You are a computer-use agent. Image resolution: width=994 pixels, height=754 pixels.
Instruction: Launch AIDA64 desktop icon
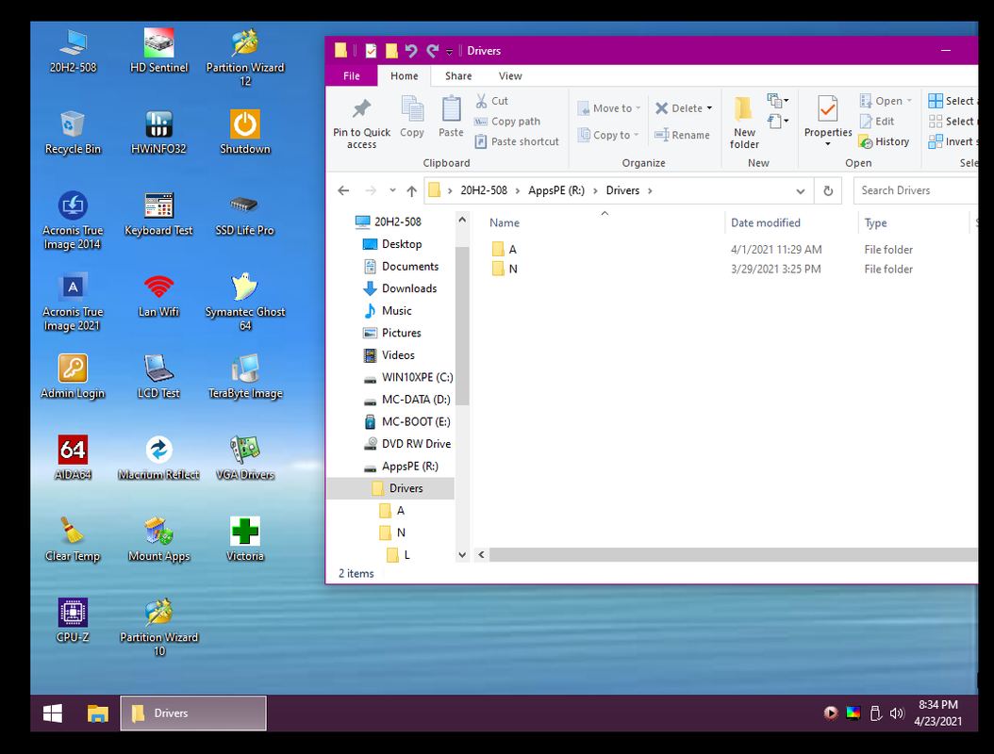[x=73, y=458]
